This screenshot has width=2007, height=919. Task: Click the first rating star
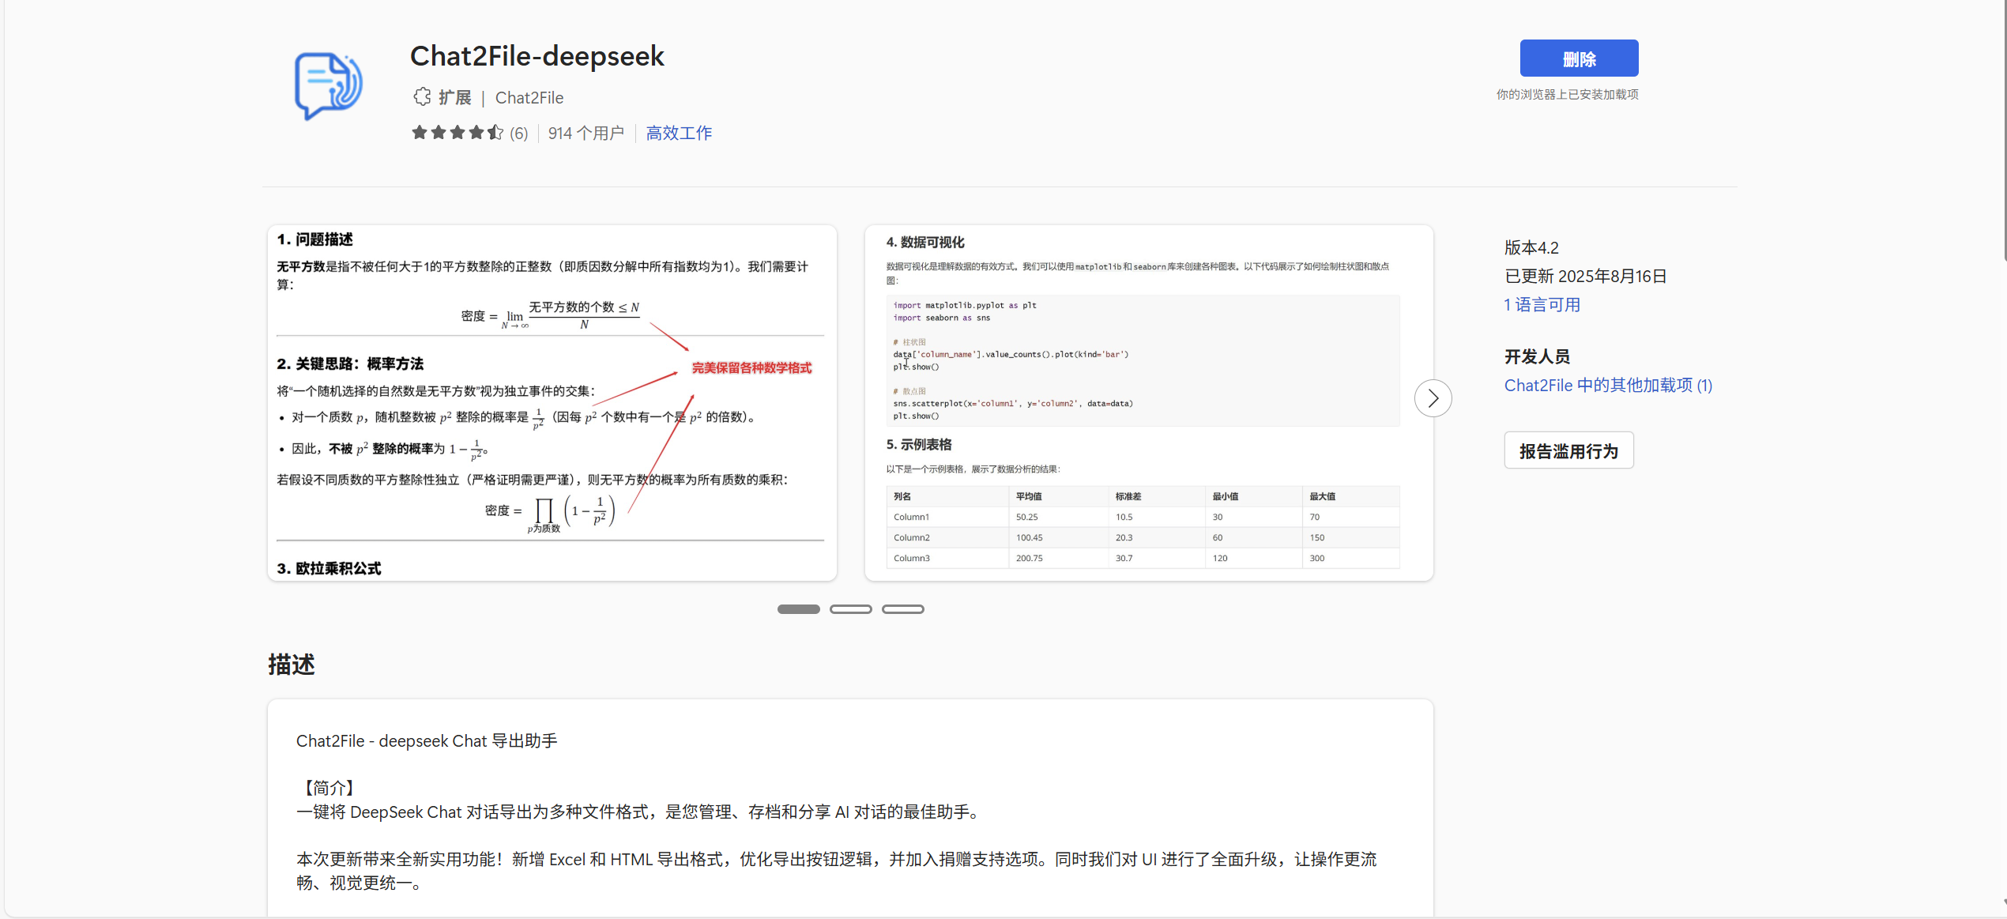(420, 132)
